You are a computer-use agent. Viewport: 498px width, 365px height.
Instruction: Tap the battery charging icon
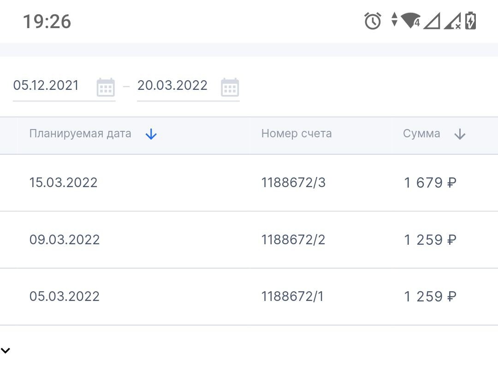click(x=470, y=21)
